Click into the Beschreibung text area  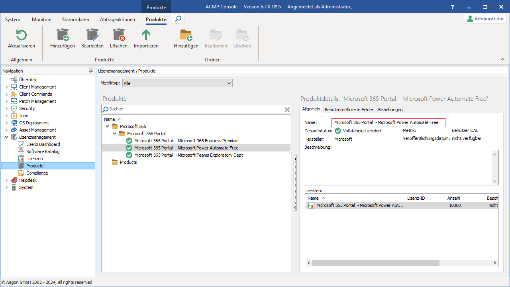coord(398,167)
